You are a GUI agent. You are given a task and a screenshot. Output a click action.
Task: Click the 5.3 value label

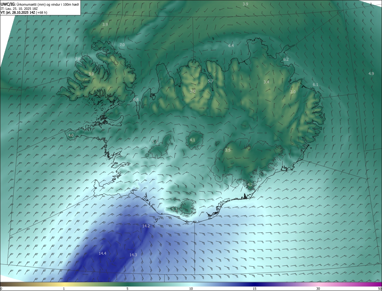(x=175, y=209)
